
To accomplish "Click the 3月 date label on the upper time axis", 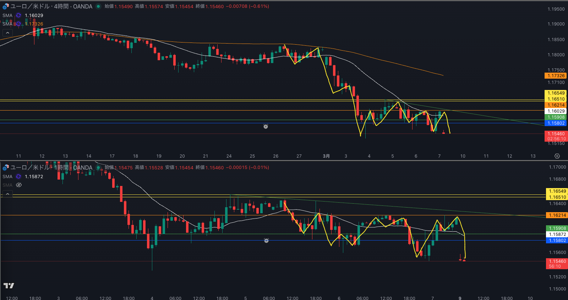I will [326, 156].
